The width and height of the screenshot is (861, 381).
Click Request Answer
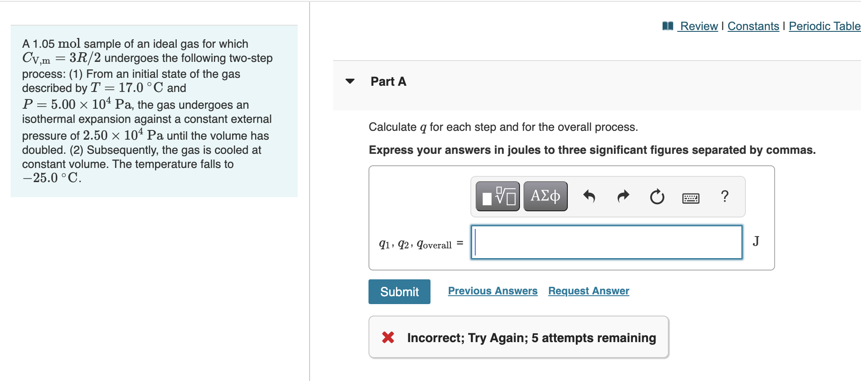588,291
